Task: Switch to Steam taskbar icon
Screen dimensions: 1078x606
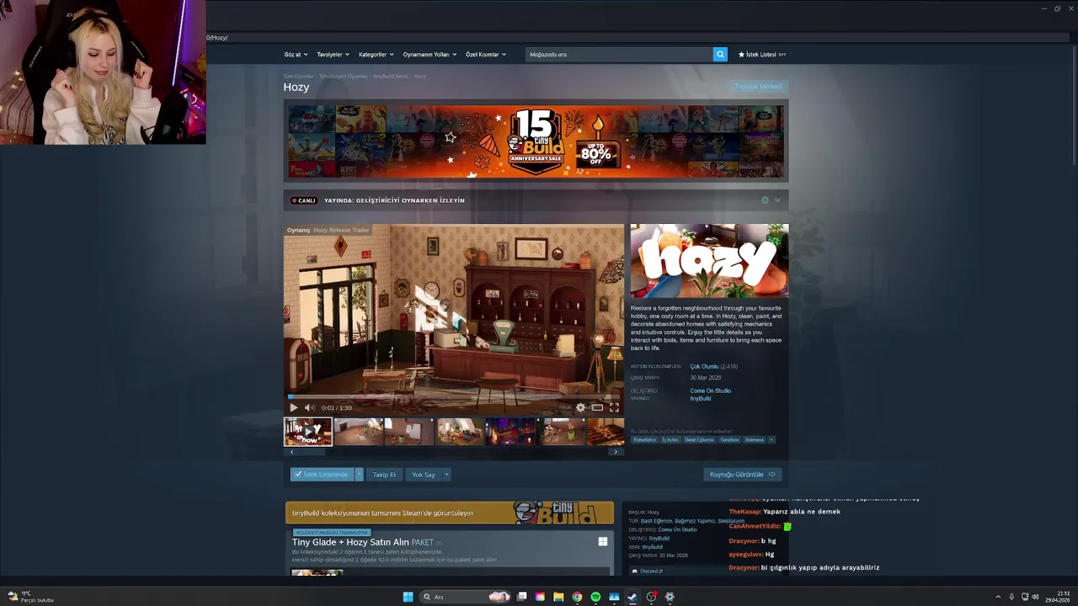Action: (632, 597)
